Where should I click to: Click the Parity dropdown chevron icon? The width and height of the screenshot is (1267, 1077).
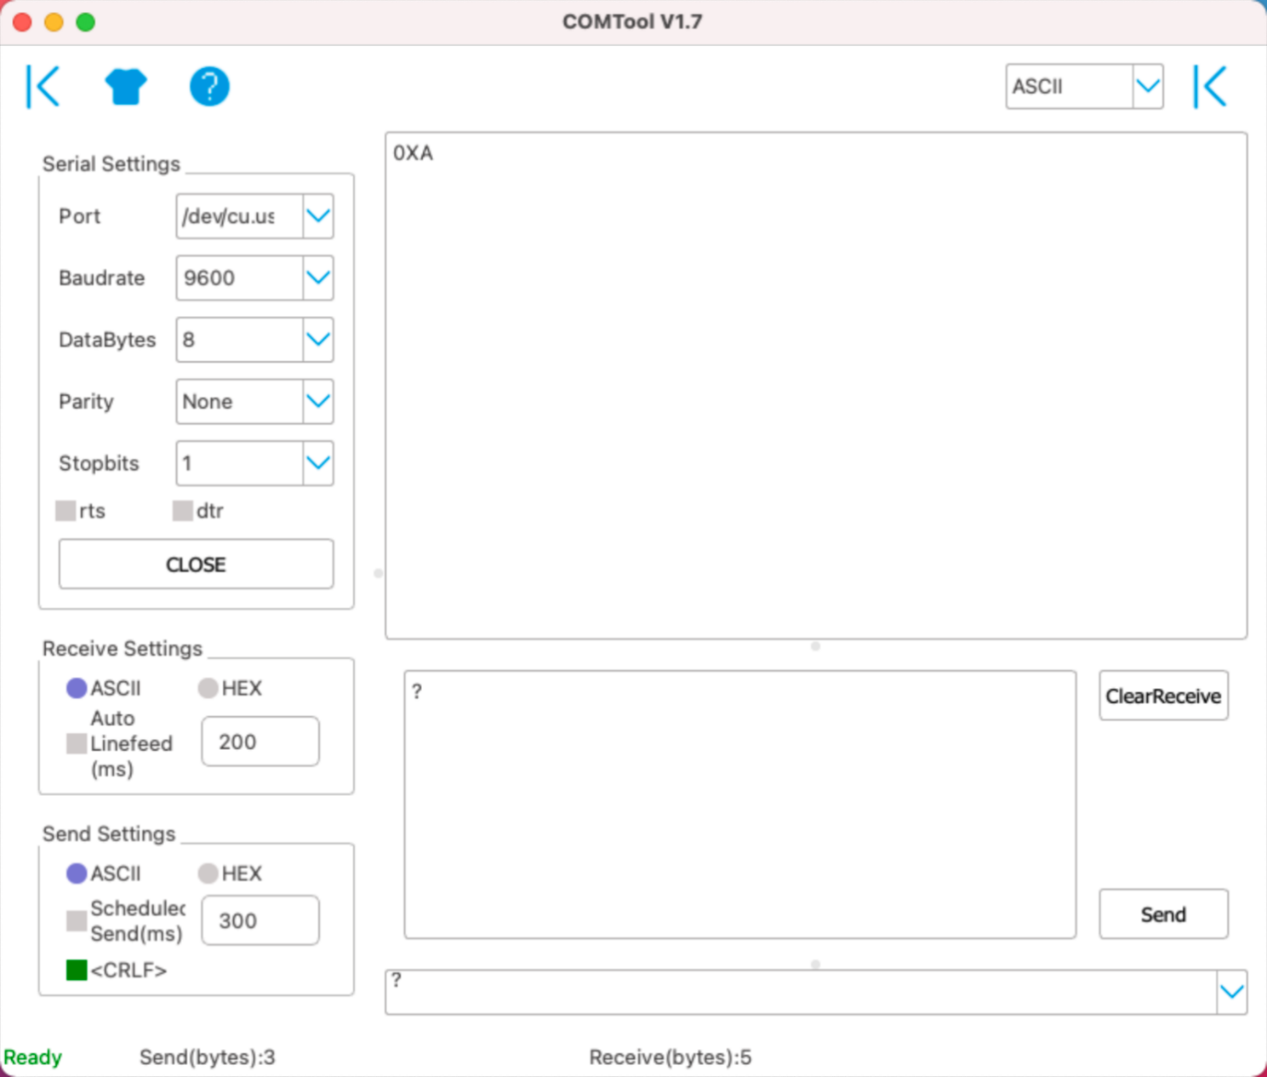tap(317, 401)
